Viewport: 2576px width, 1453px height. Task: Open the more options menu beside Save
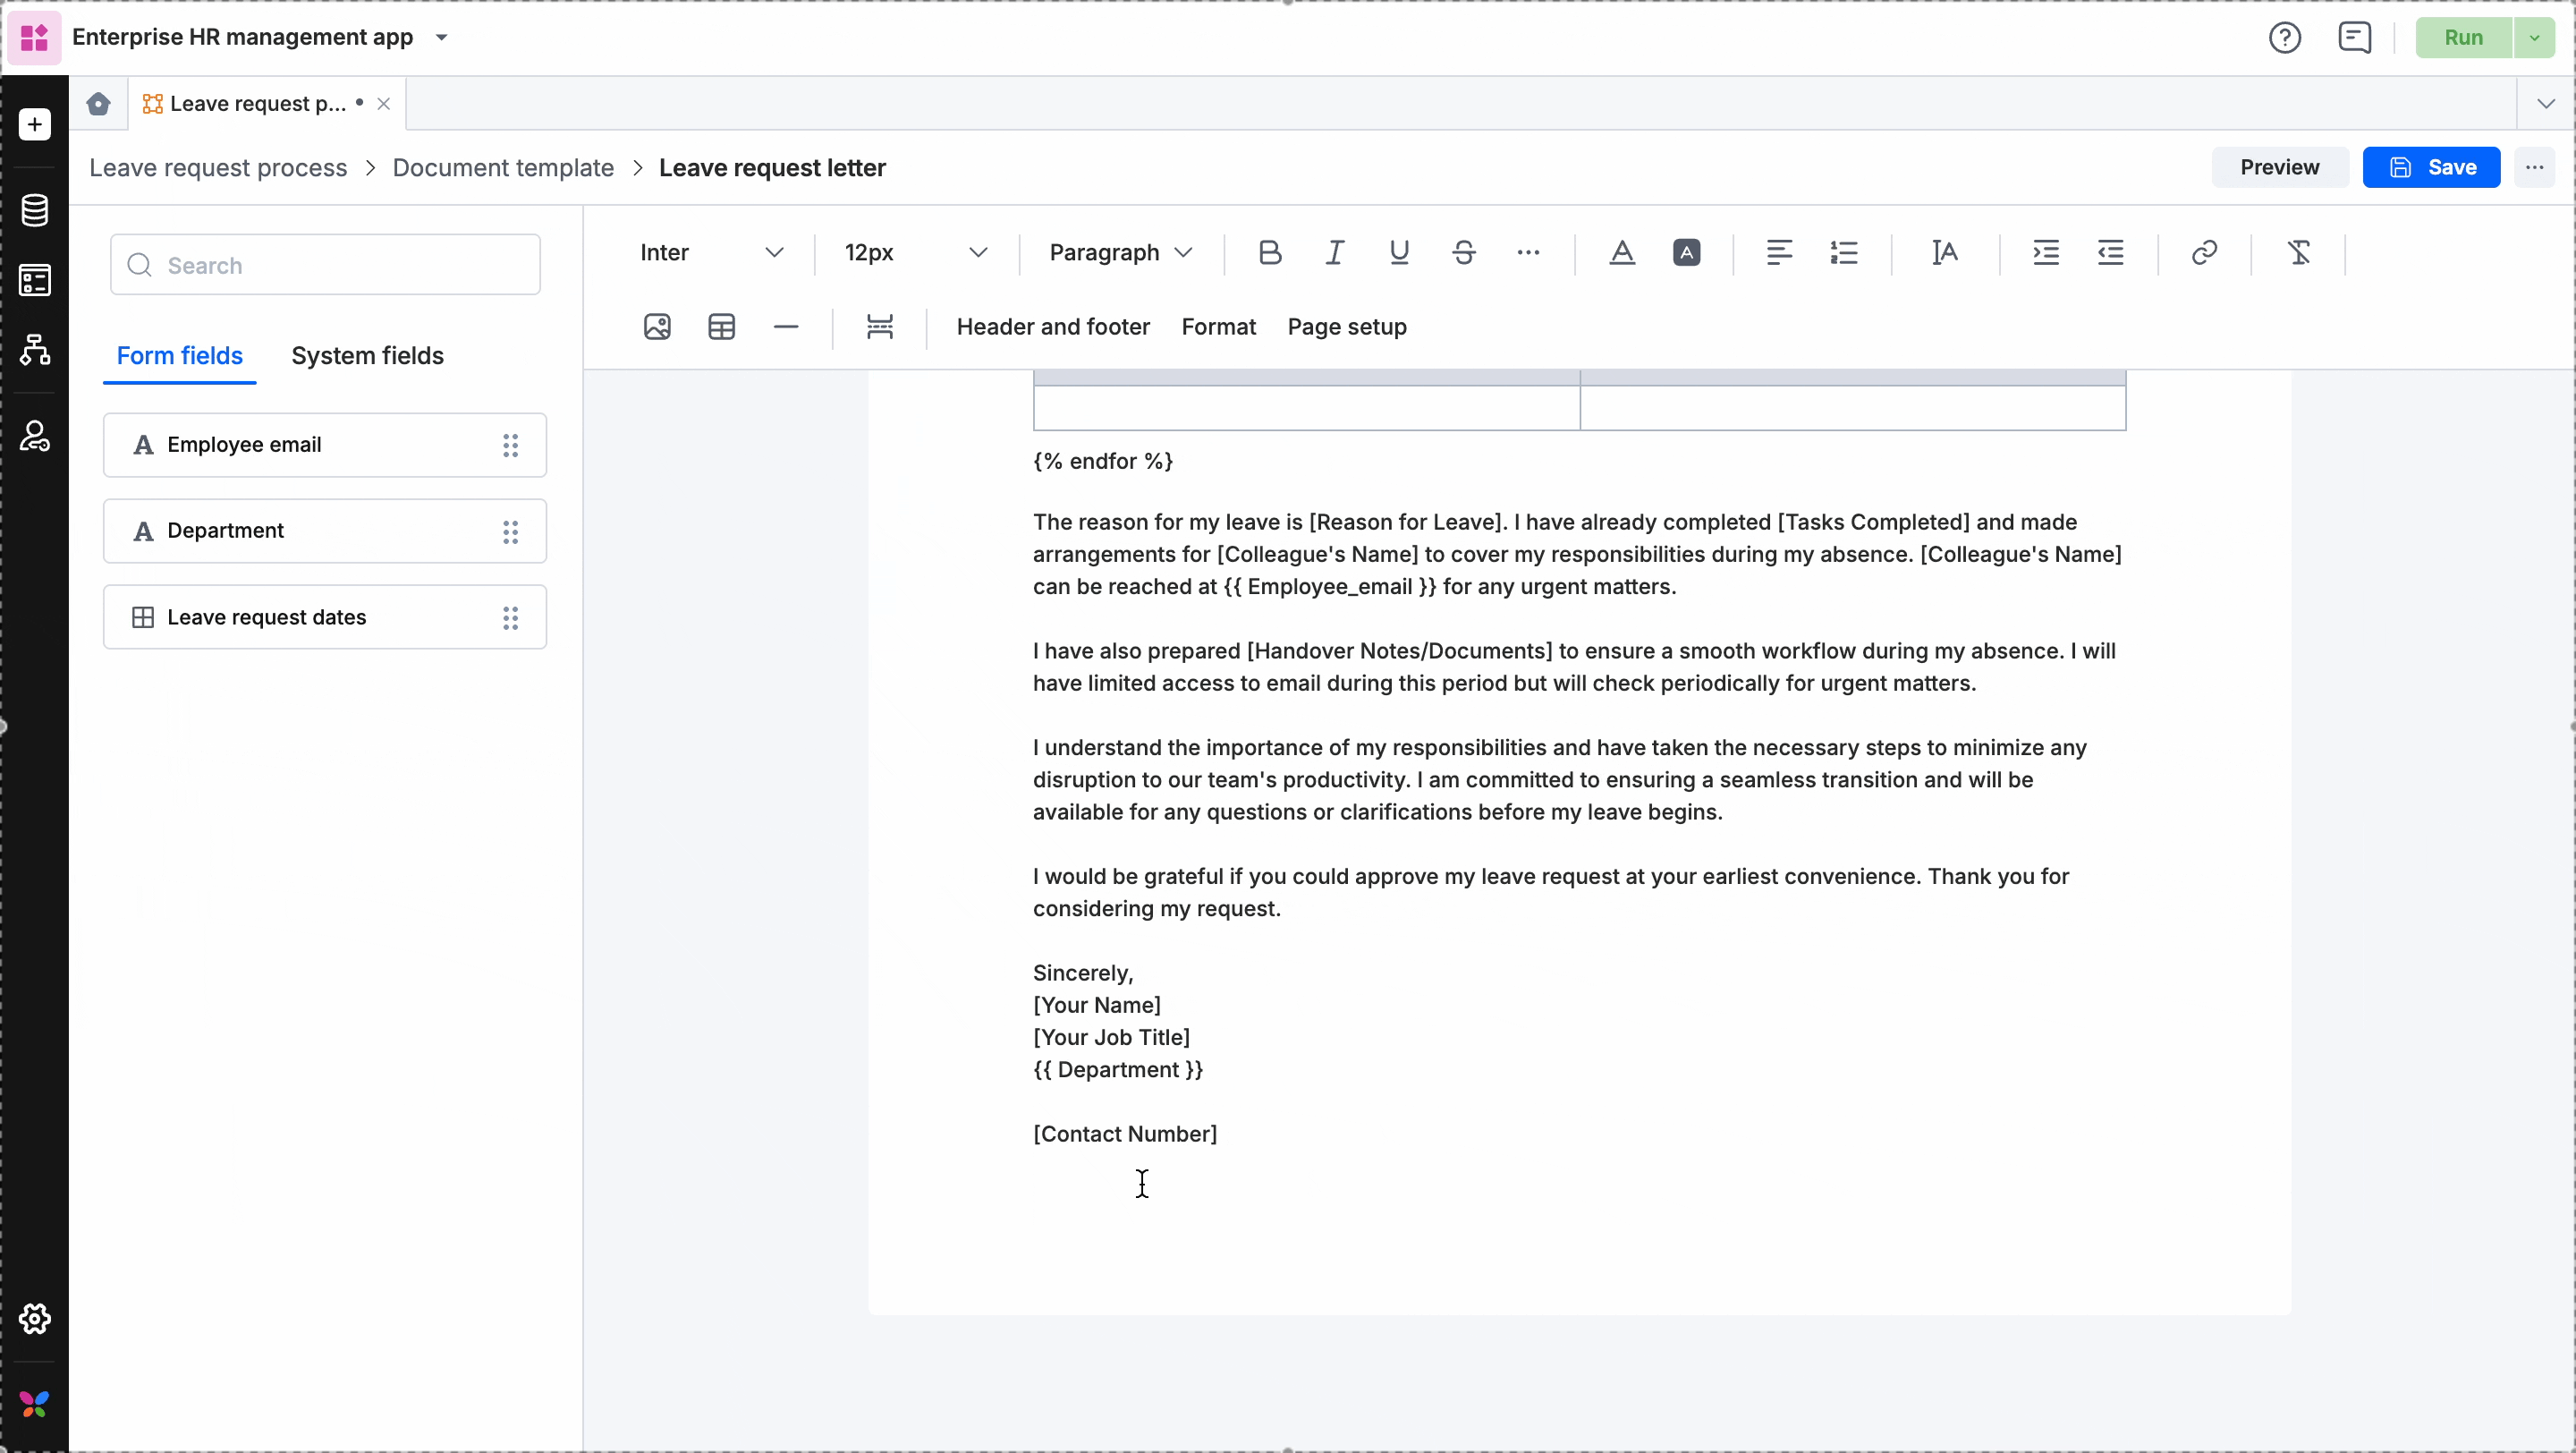(2534, 168)
